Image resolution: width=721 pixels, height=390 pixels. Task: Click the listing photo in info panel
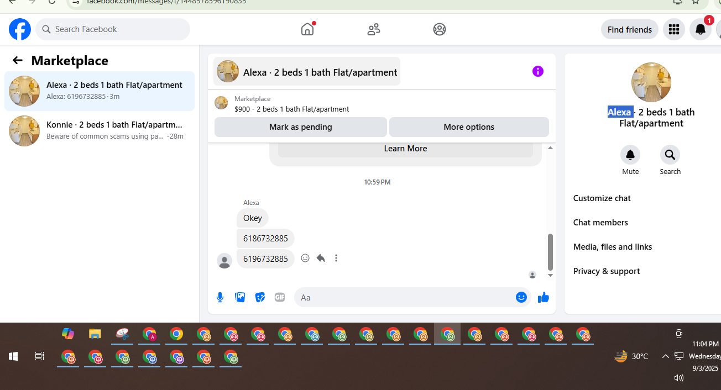(651, 82)
